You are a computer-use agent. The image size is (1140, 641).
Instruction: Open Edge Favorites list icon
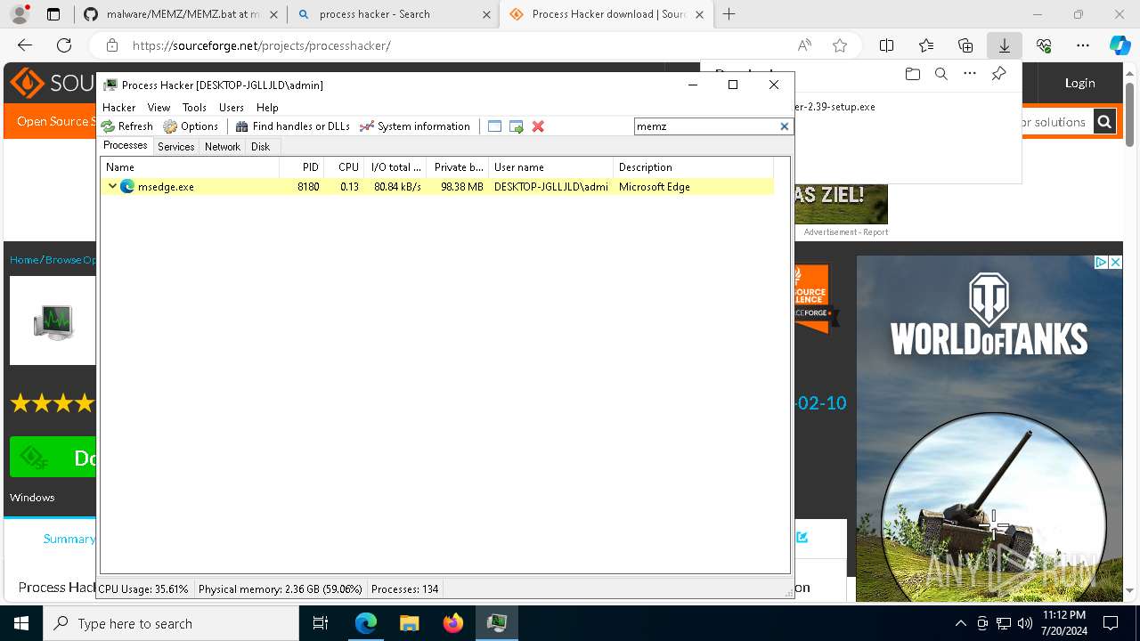(926, 45)
